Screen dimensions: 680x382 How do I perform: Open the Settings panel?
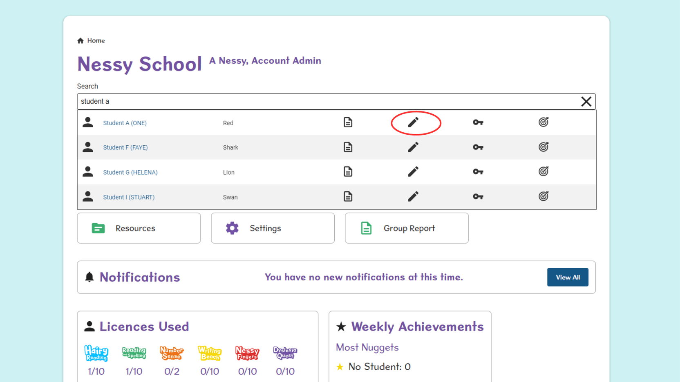[x=272, y=228]
